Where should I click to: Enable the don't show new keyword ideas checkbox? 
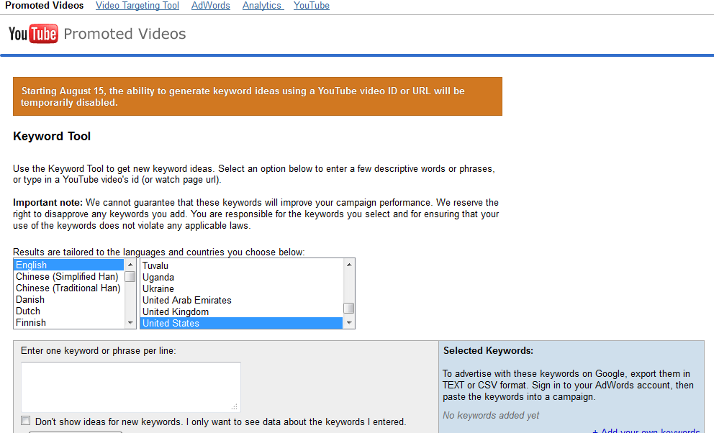(x=26, y=421)
